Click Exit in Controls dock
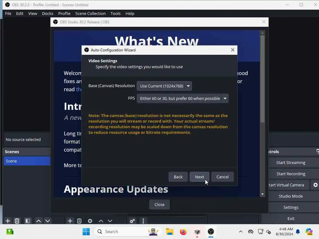The width and height of the screenshot is (319, 239). tap(291, 218)
